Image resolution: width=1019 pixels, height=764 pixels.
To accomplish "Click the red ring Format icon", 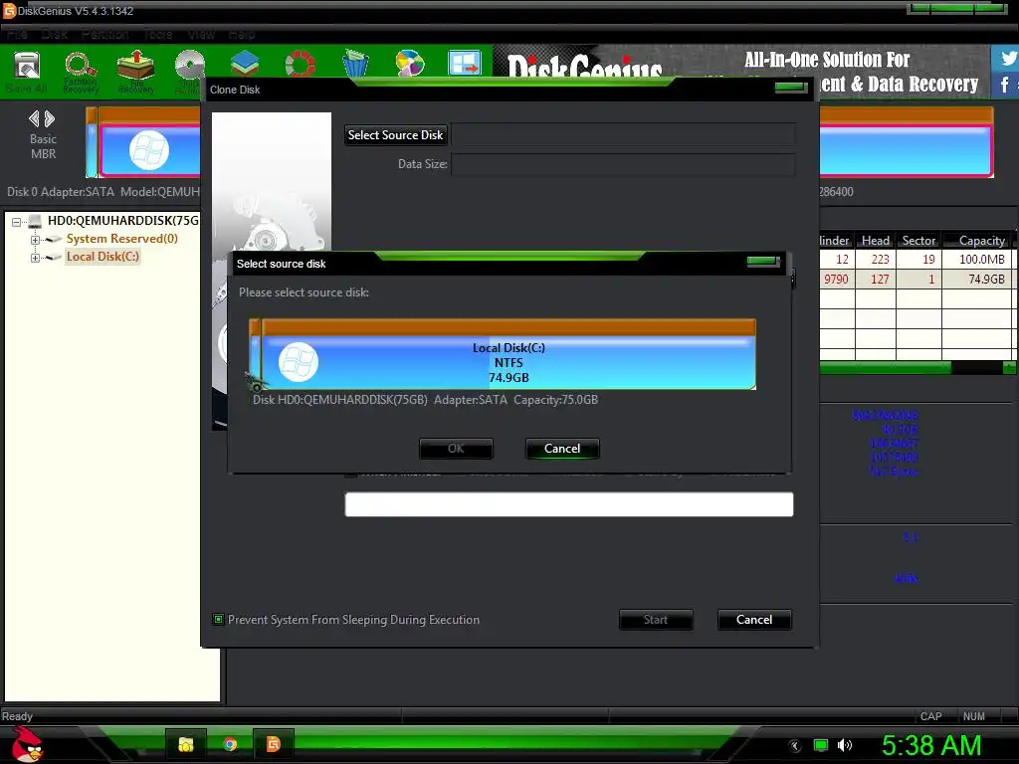I will (300, 65).
